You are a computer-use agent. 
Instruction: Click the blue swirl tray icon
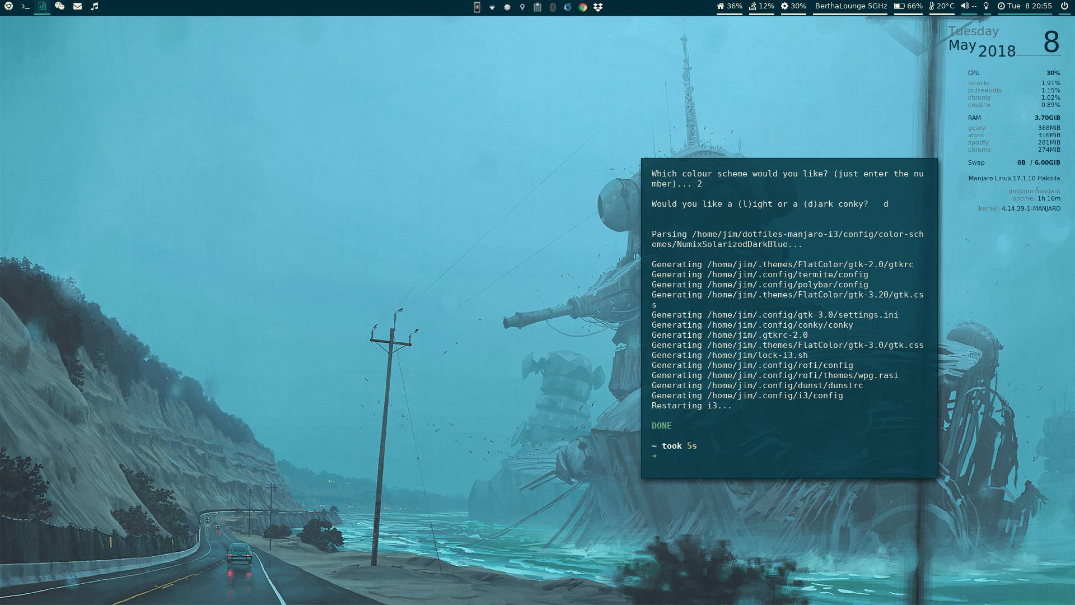(568, 7)
